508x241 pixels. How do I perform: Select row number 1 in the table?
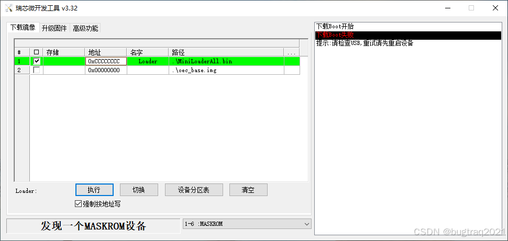coord(22,61)
